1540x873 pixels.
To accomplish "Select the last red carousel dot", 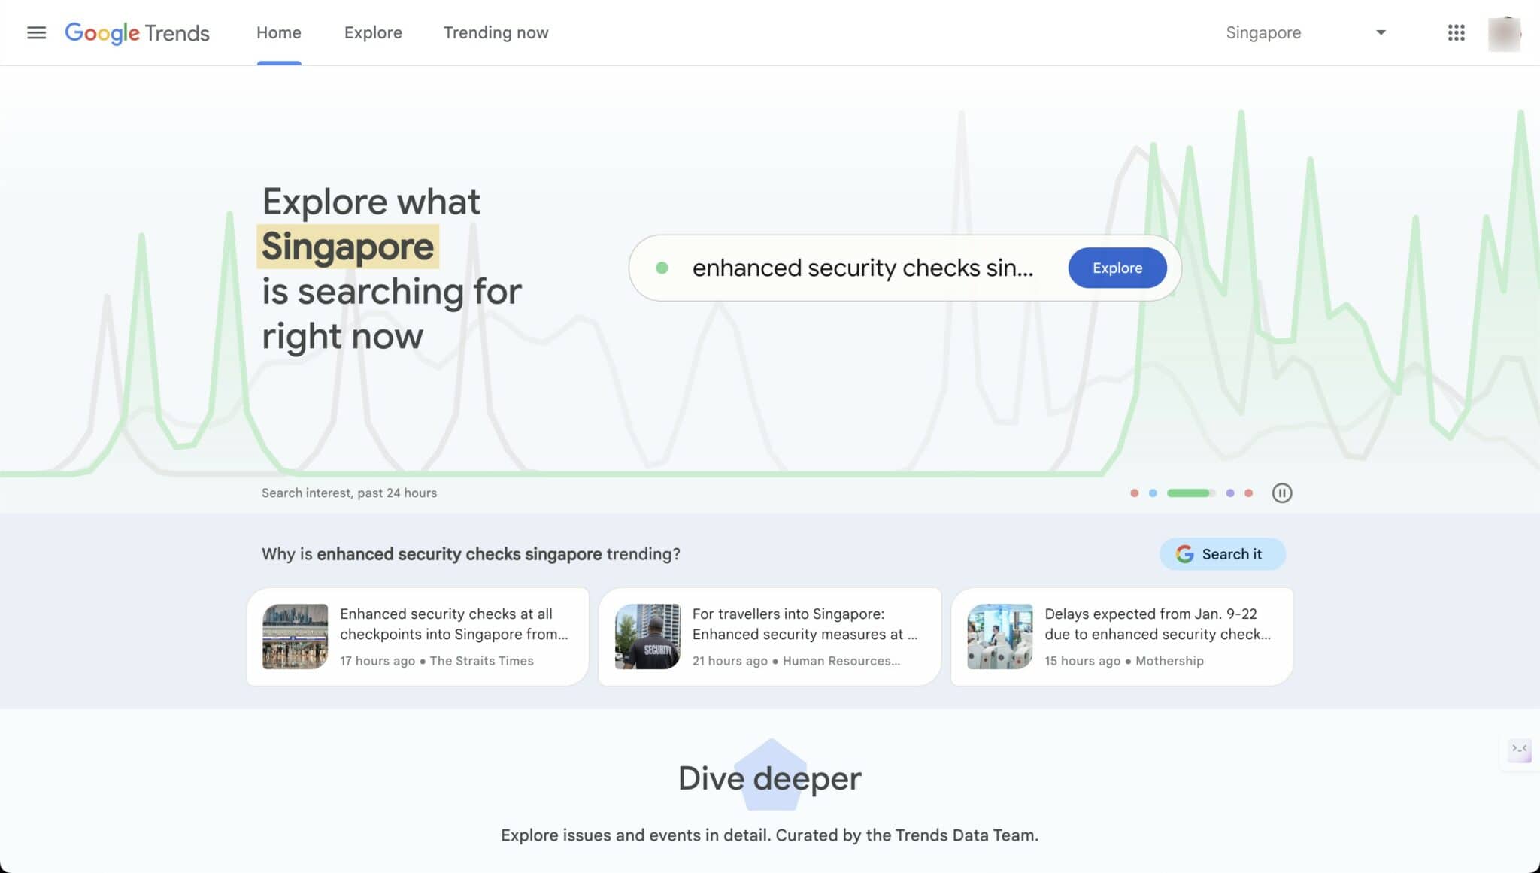I will [x=1248, y=493].
